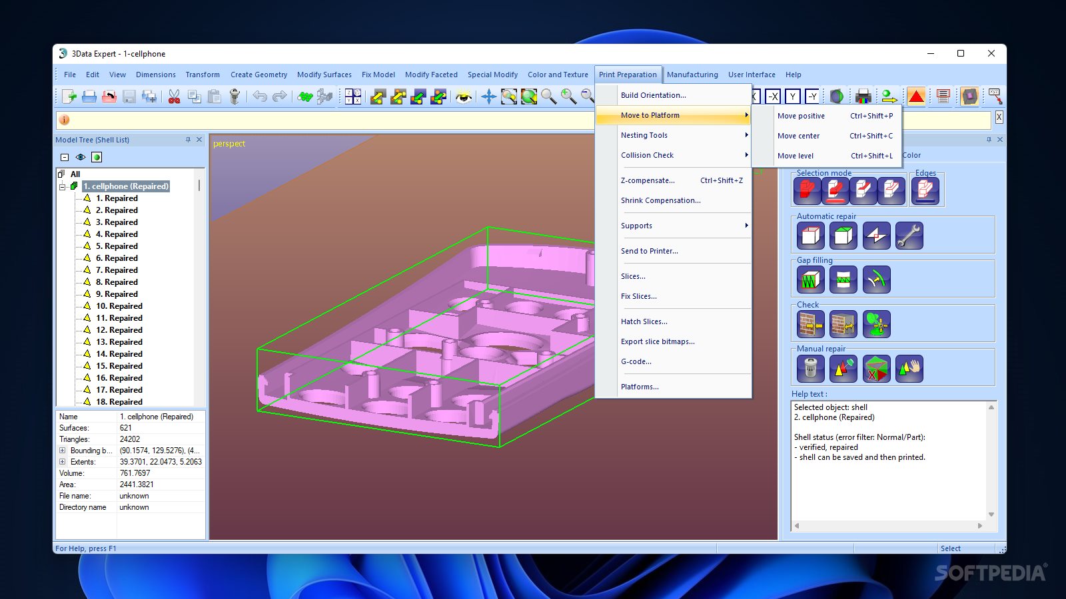Click the red triangle toolbar icon
This screenshot has width=1066, height=599.
tap(916, 97)
